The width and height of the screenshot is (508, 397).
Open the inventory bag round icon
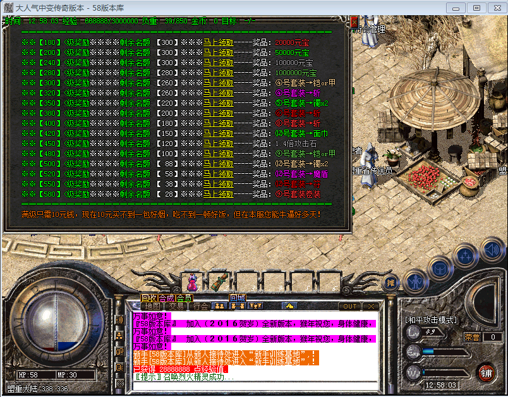point(440,269)
